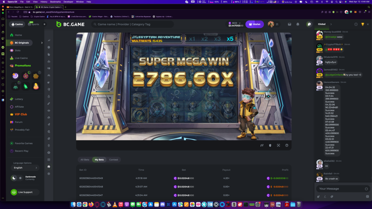Screen dimensions: 372x209
Task: Open the Provably Fair link
Action: (22, 130)
